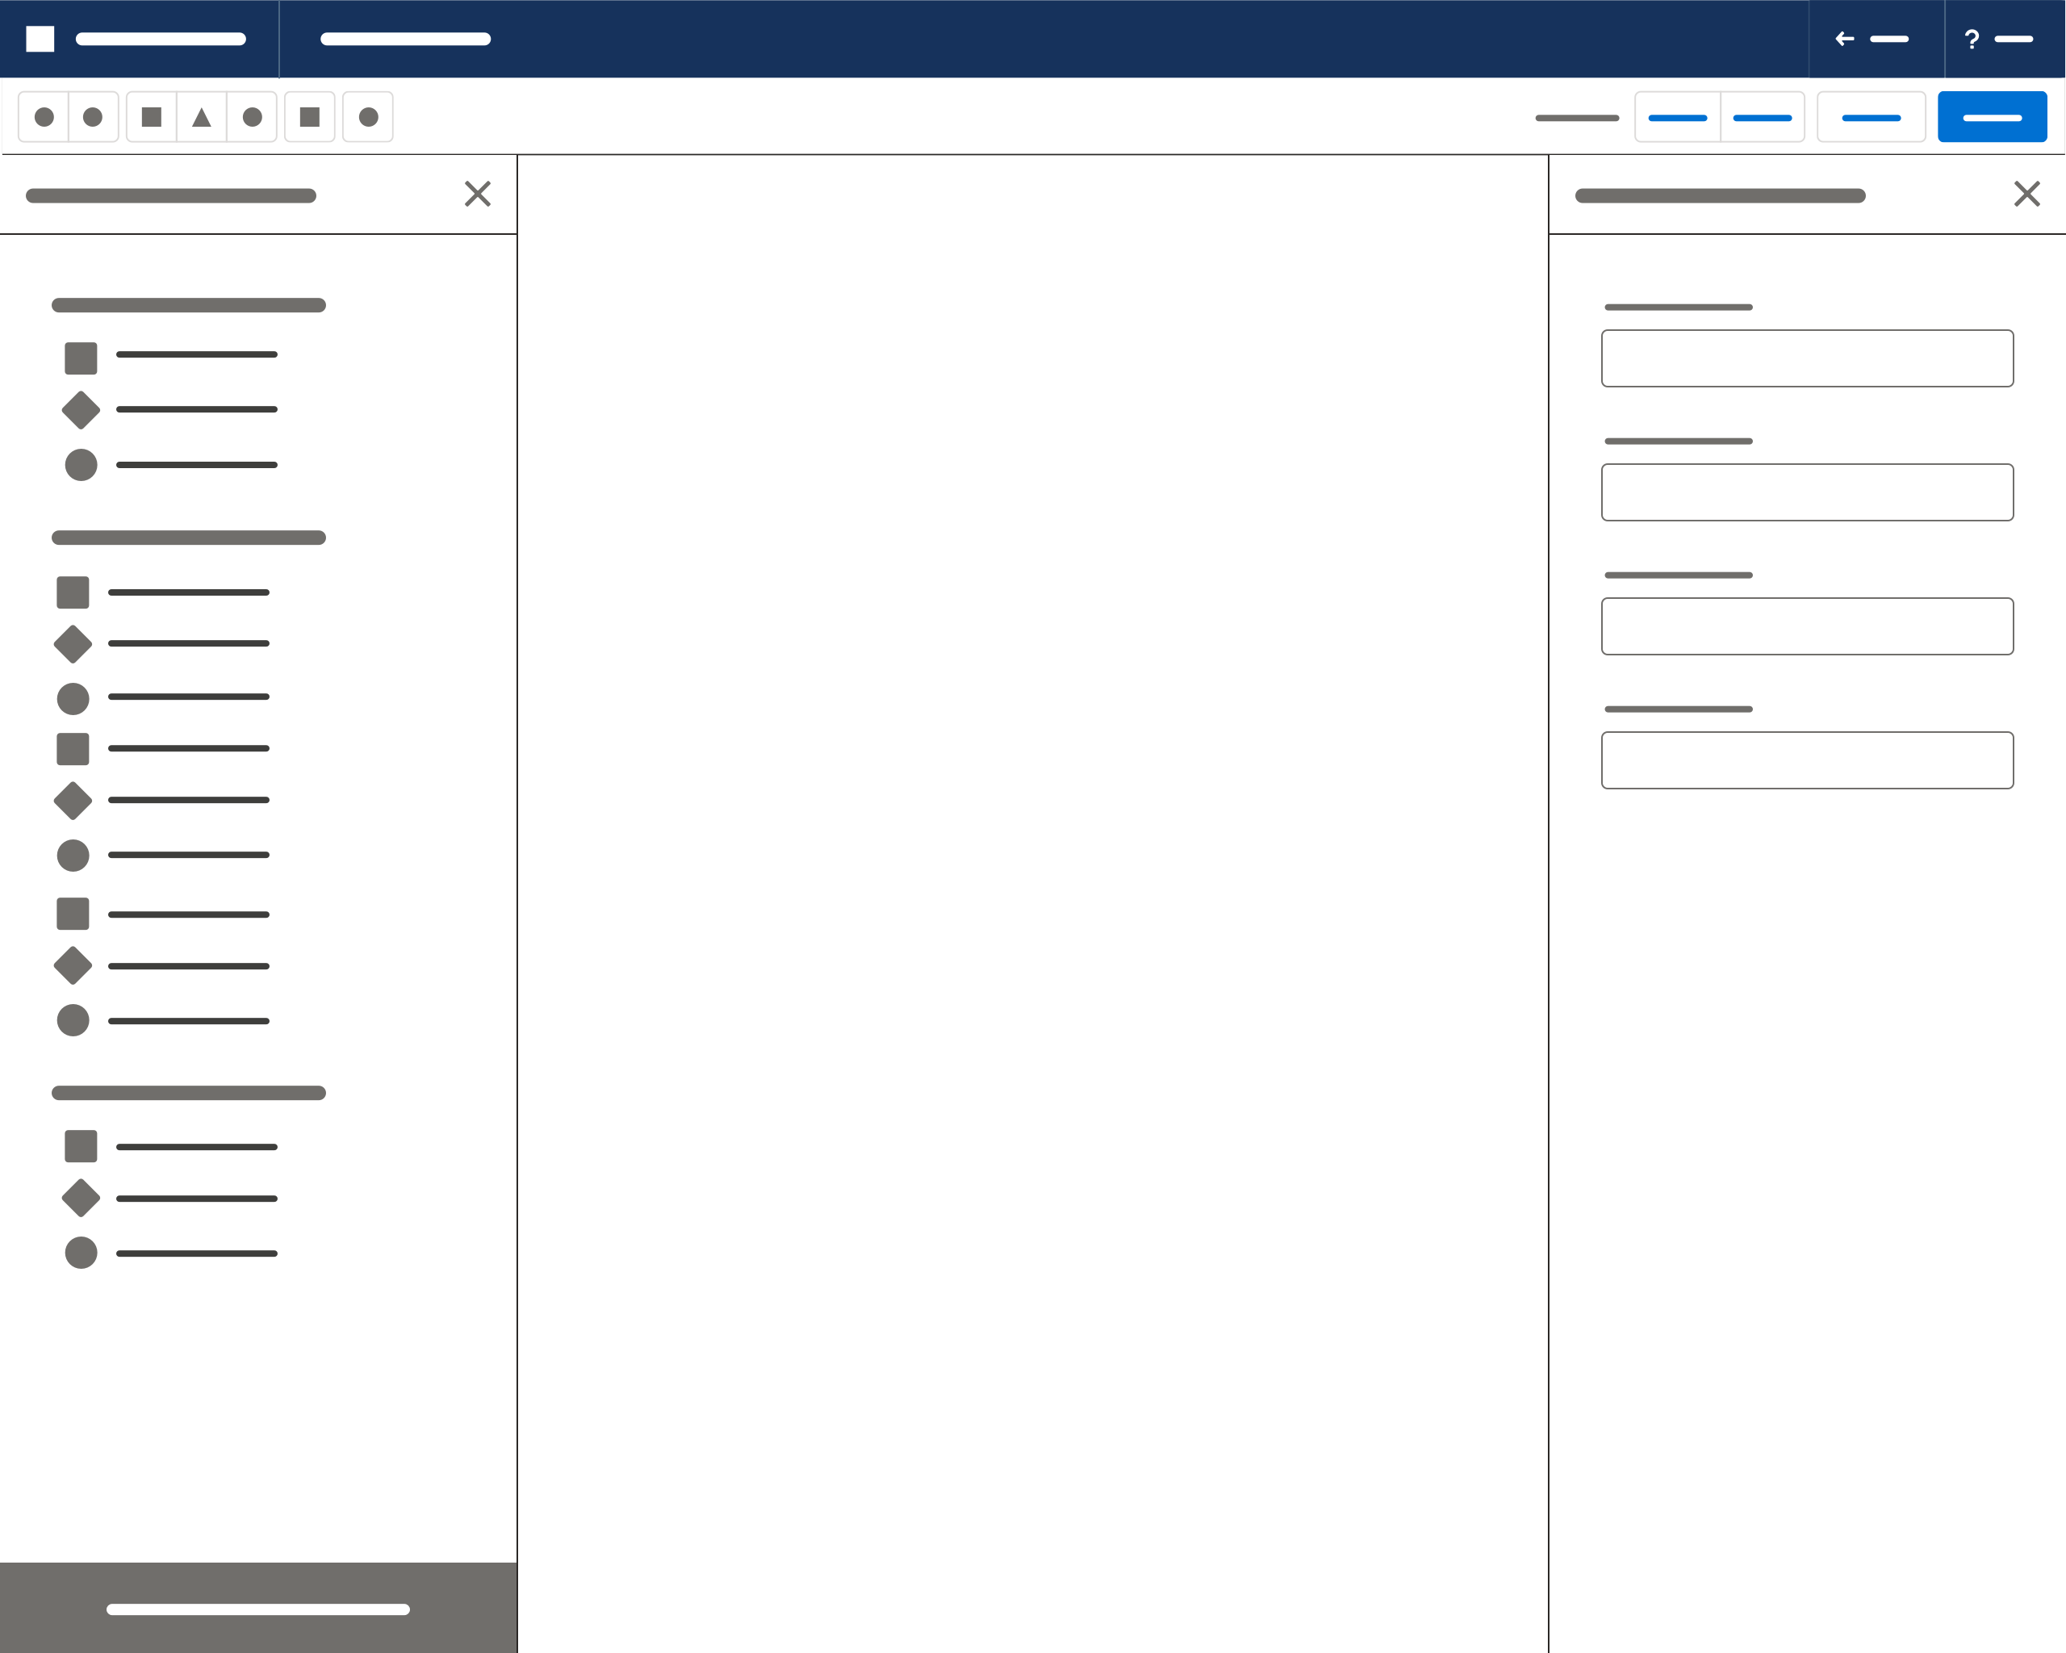Click the single outlined button beside the blue button
The image size is (2066, 1653).
(1871, 117)
